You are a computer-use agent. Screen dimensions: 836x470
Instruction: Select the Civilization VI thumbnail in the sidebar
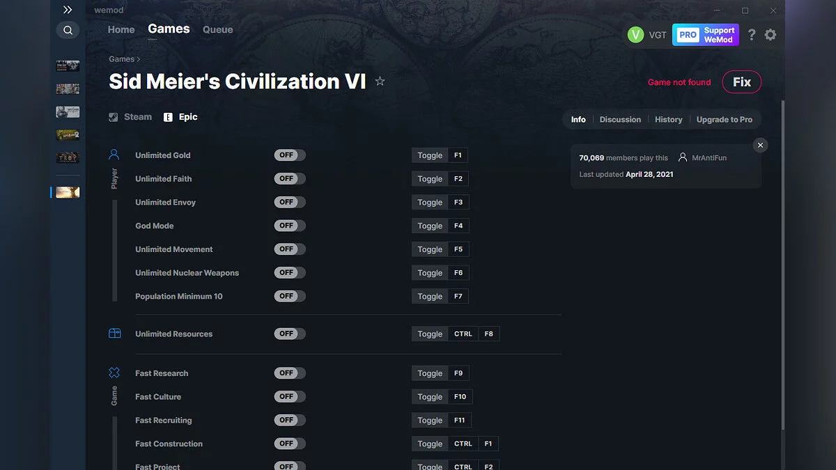click(67, 192)
